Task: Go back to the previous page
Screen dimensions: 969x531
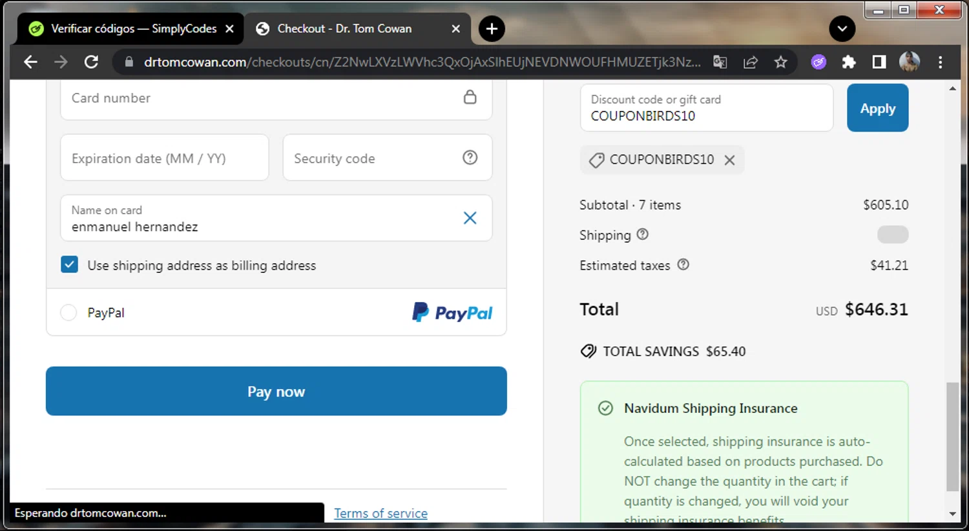Action: click(x=30, y=62)
